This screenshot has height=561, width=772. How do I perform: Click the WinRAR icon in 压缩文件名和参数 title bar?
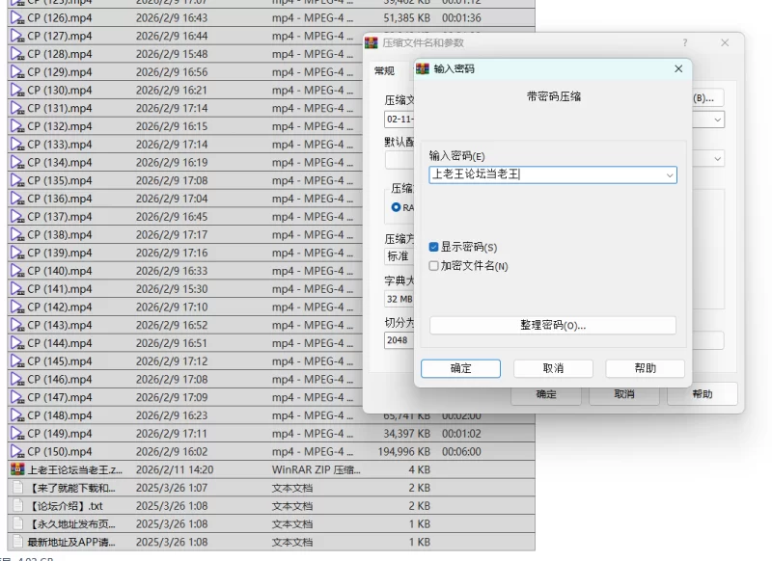pyautogui.click(x=371, y=42)
